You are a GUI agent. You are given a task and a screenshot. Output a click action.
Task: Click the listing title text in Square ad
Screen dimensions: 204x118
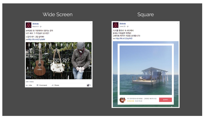coord(142,99)
